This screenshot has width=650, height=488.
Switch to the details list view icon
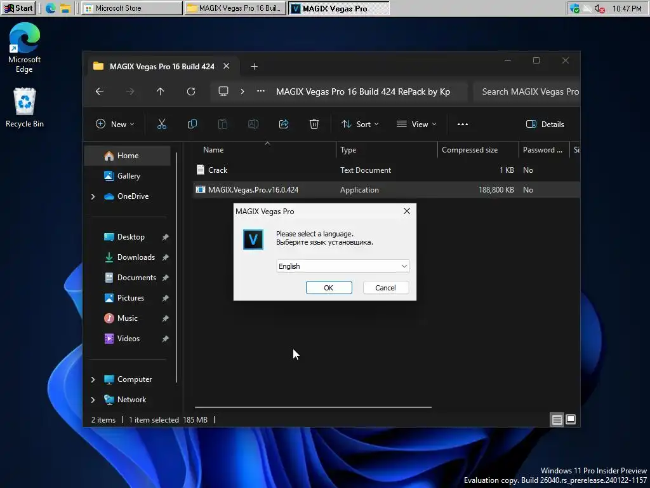[557, 419]
